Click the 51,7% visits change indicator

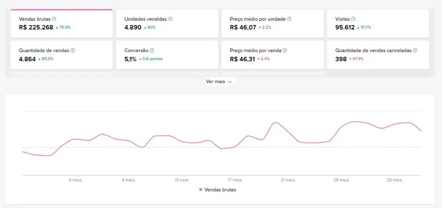(364, 28)
